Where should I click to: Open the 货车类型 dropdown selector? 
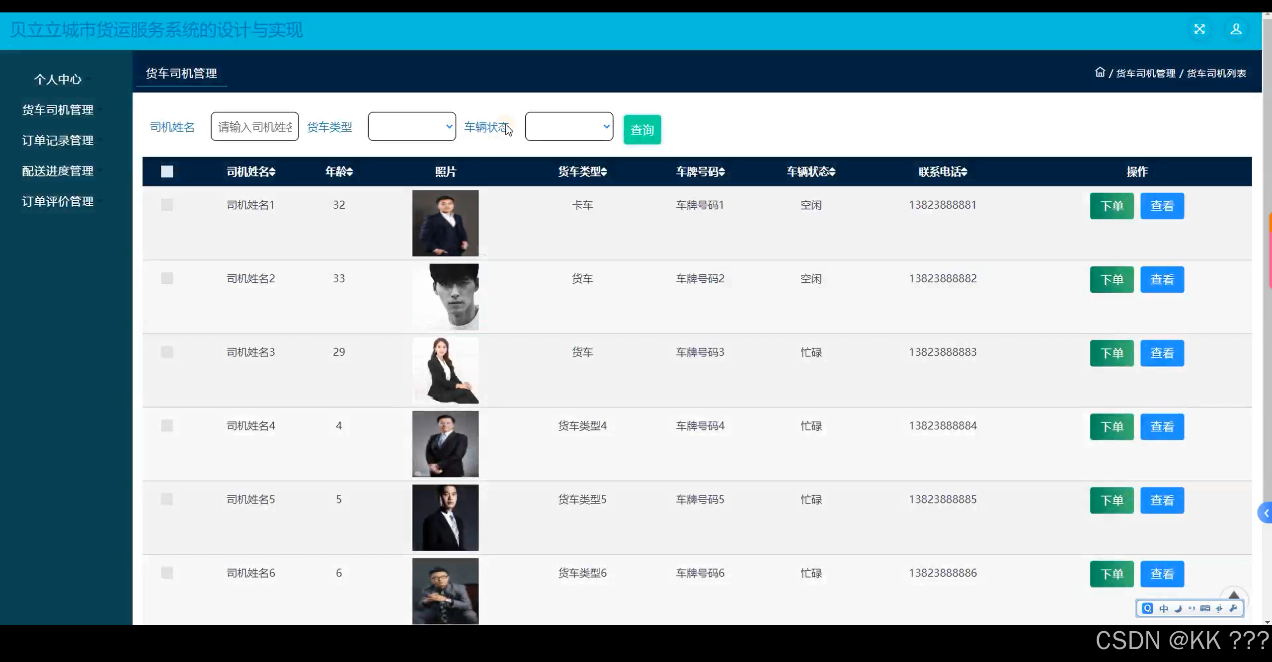[411, 126]
